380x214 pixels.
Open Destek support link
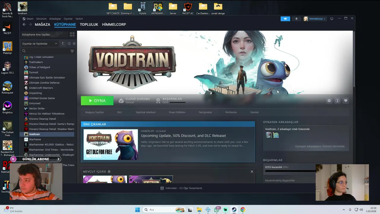tap(254, 112)
